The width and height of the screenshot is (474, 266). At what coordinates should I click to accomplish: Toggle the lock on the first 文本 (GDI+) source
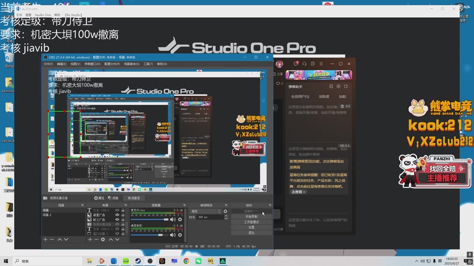pos(123,210)
